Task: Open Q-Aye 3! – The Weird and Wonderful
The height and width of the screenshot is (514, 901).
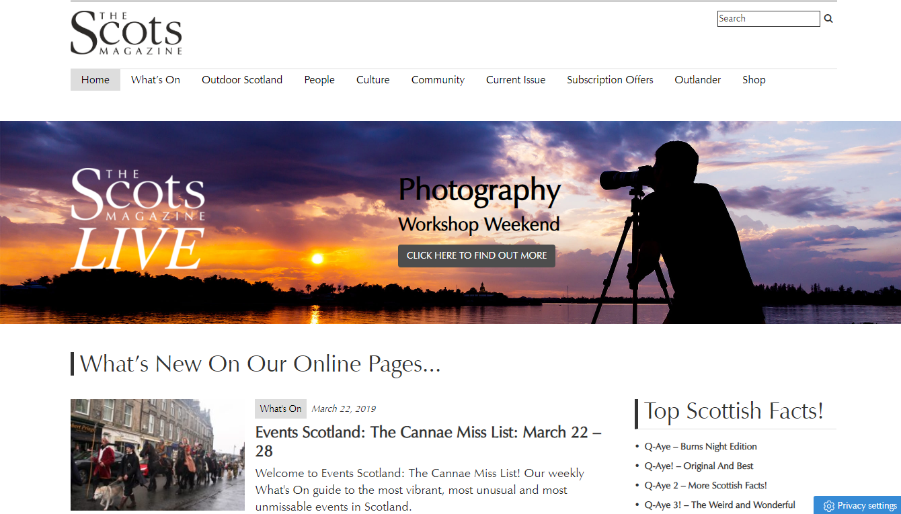Action: tap(719, 505)
